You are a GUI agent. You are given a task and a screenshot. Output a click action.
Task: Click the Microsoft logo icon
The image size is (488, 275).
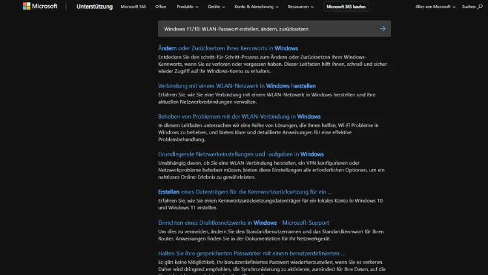point(27,7)
